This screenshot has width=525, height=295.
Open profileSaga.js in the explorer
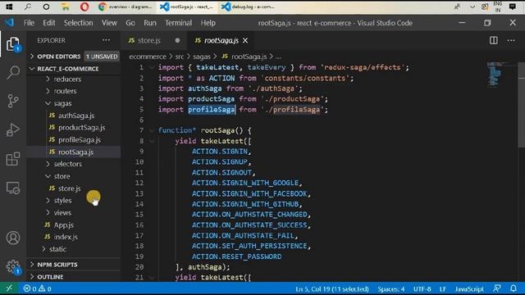click(80, 140)
